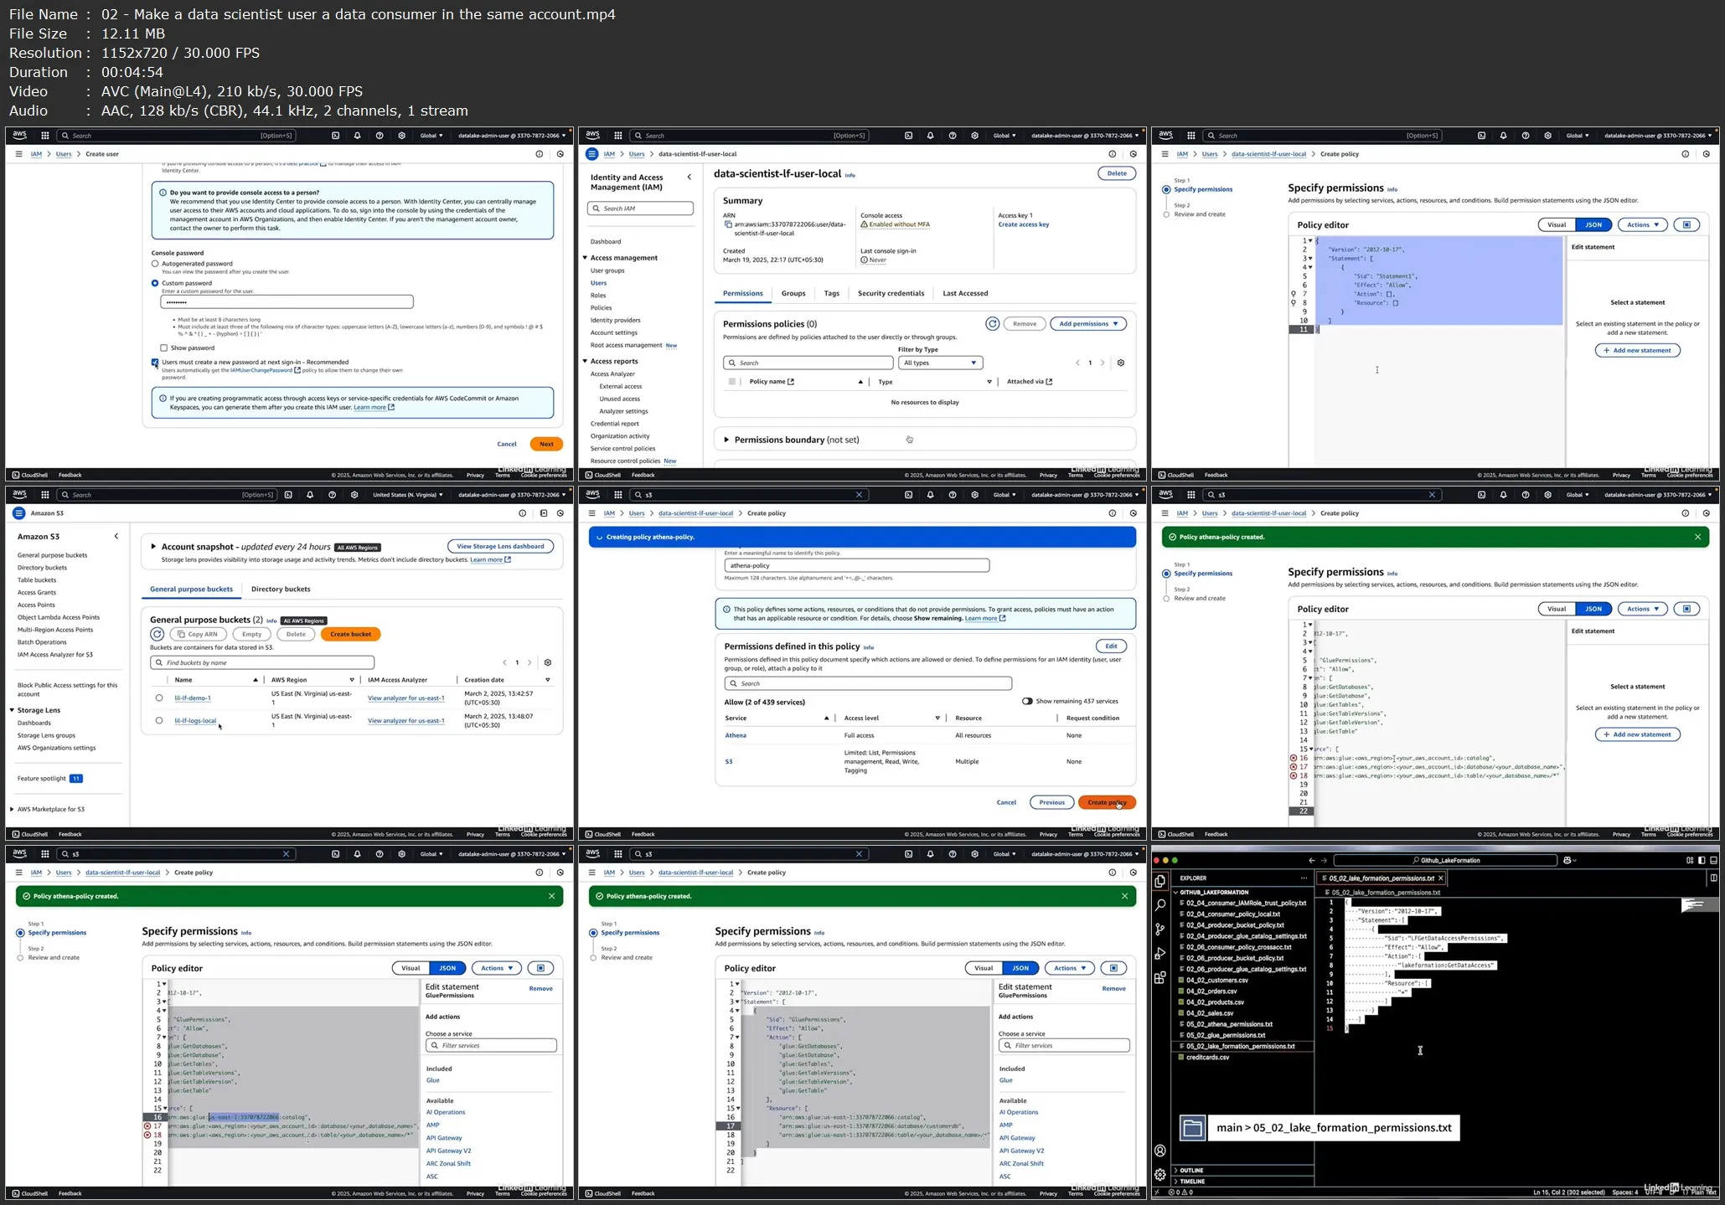Switch to the Groups tab
The image size is (1725, 1205).
[793, 293]
